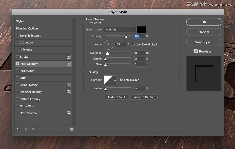This screenshot has width=235, height=149.
Task: Open the Blend Mode Multiply dropdown
Action: pyautogui.click(x=120, y=30)
